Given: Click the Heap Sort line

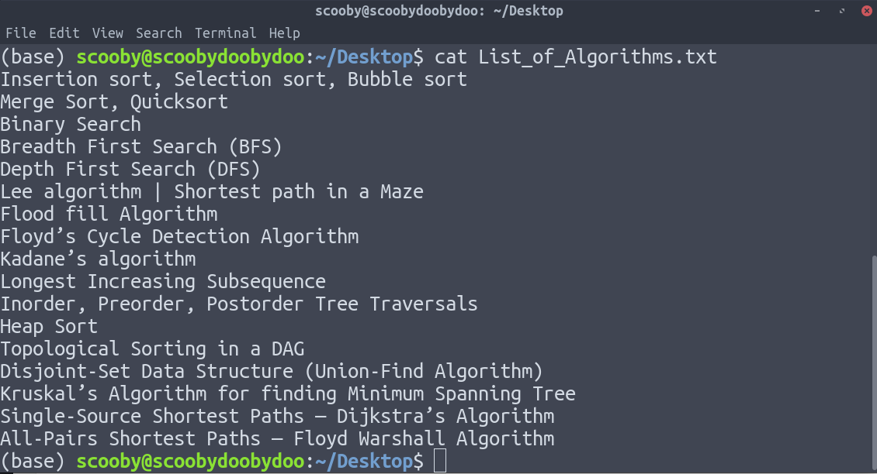Looking at the screenshot, I should [49, 326].
